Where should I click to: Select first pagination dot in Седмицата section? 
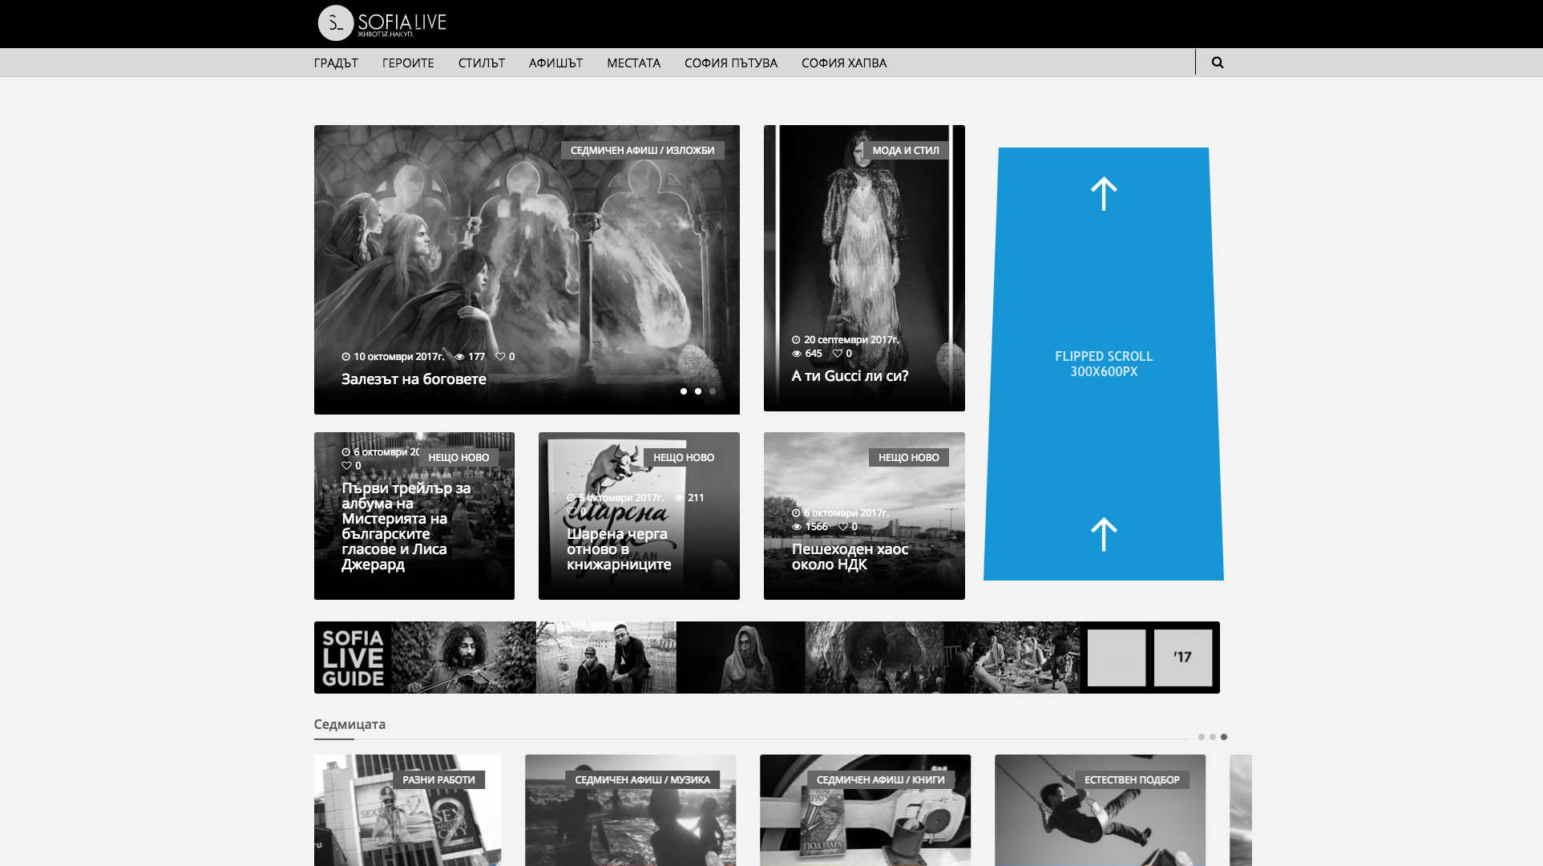[1201, 737]
